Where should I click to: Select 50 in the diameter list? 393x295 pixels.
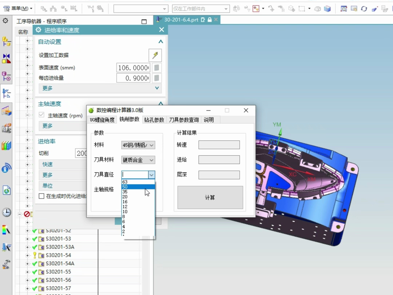tap(138, 187)
